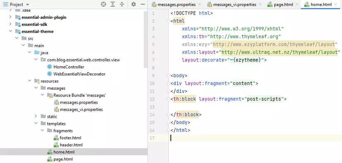
Task: Place the caret on empty line 17
Action: 256,138
